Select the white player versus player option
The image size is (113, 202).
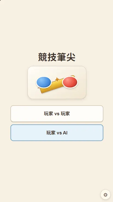(x=57, y=114)
